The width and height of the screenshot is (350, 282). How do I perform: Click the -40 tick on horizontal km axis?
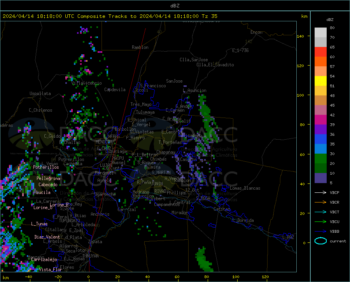coord(28,277)
